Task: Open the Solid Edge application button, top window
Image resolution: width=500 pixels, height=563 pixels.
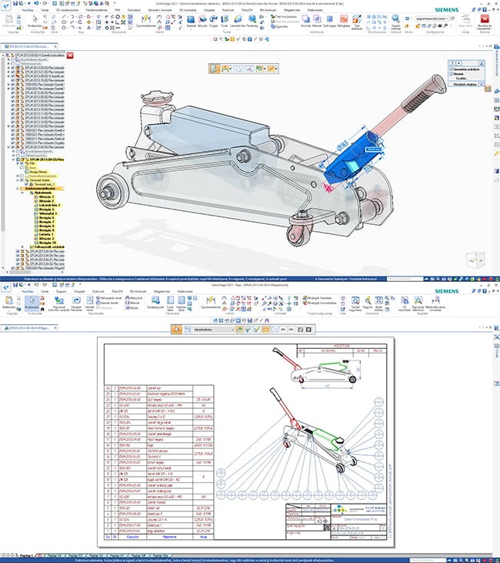Action: click(x=5, y=5)
